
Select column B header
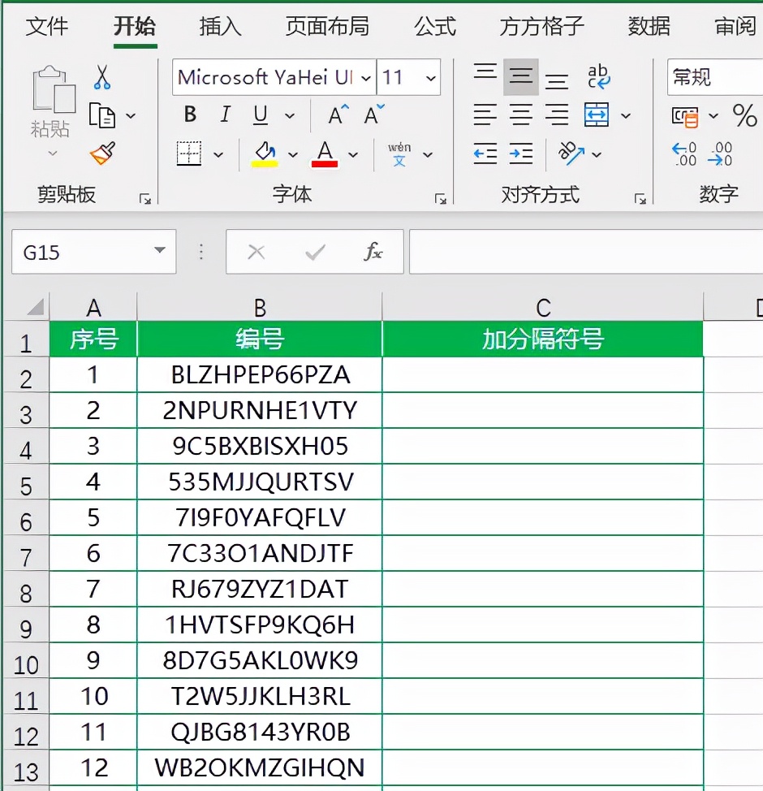point(260,307)
